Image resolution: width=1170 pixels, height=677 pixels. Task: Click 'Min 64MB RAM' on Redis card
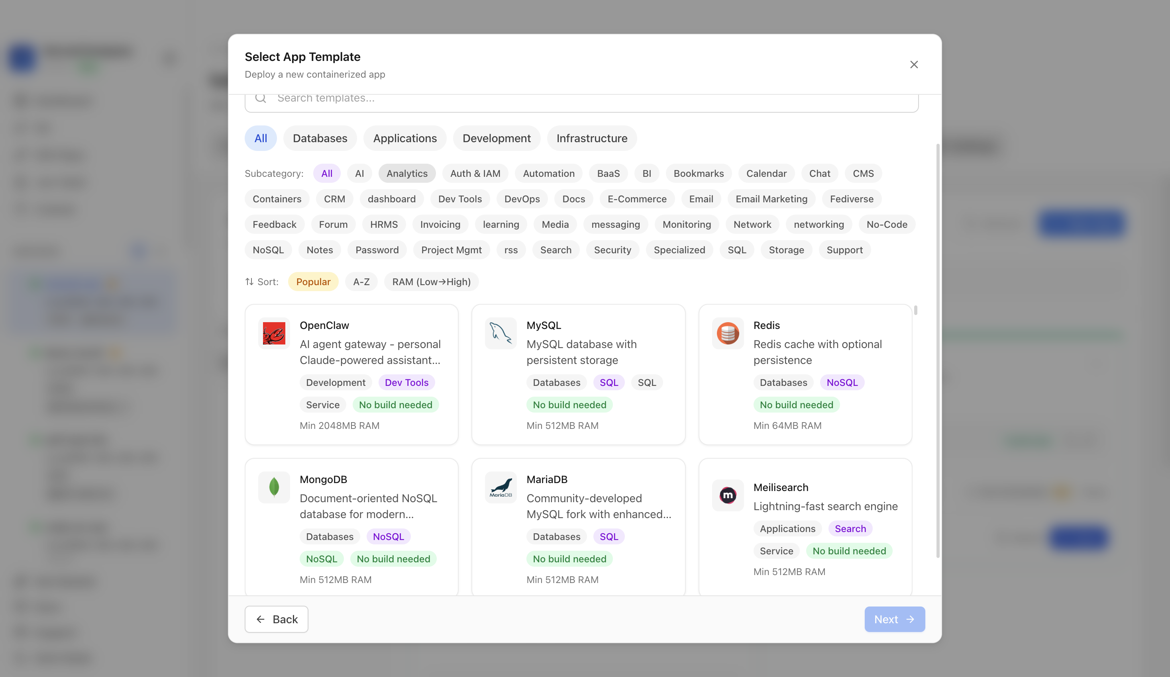point(787,425)
